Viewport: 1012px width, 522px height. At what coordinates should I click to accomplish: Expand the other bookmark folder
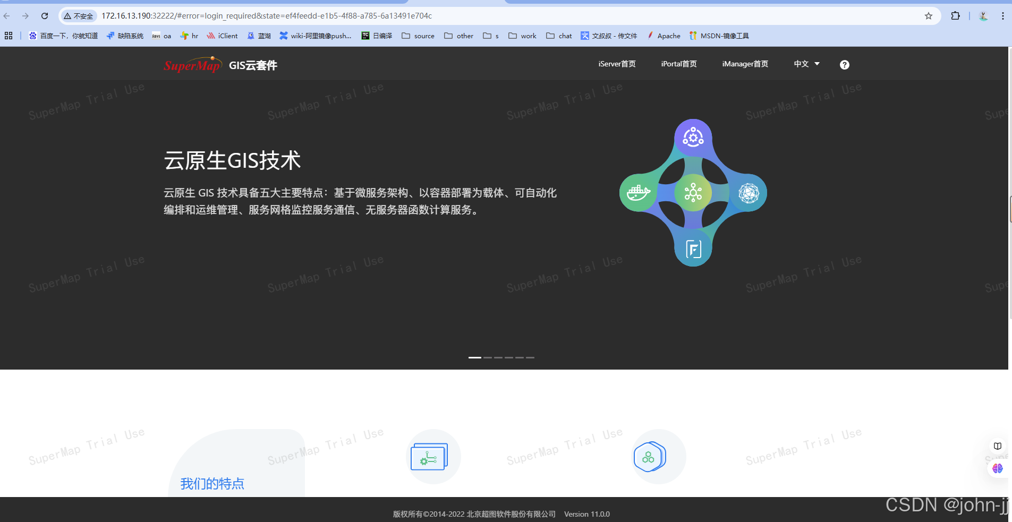coord(459,36)
